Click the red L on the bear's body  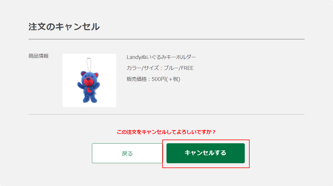pyautogui.click(x=89, y=90)
